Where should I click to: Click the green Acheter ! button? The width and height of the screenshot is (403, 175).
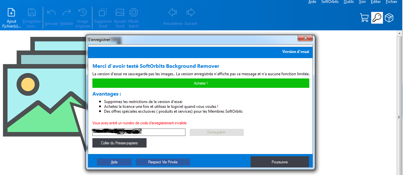tap(201, 83)
